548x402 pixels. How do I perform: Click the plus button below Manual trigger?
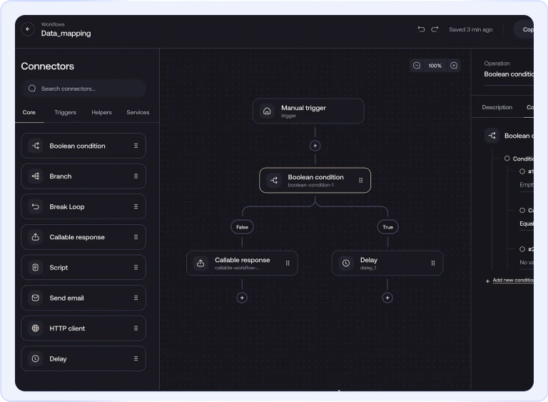[x=315, y=146]
